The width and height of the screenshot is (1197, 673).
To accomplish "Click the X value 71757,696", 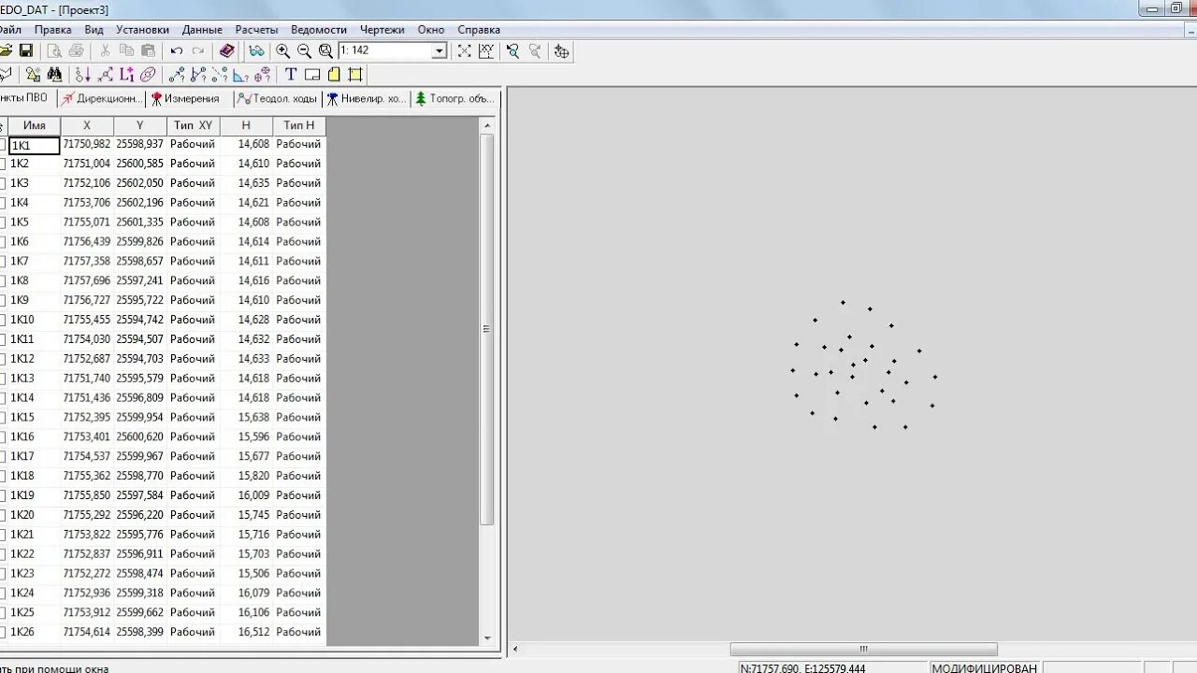I will click(x=87, y=280).
